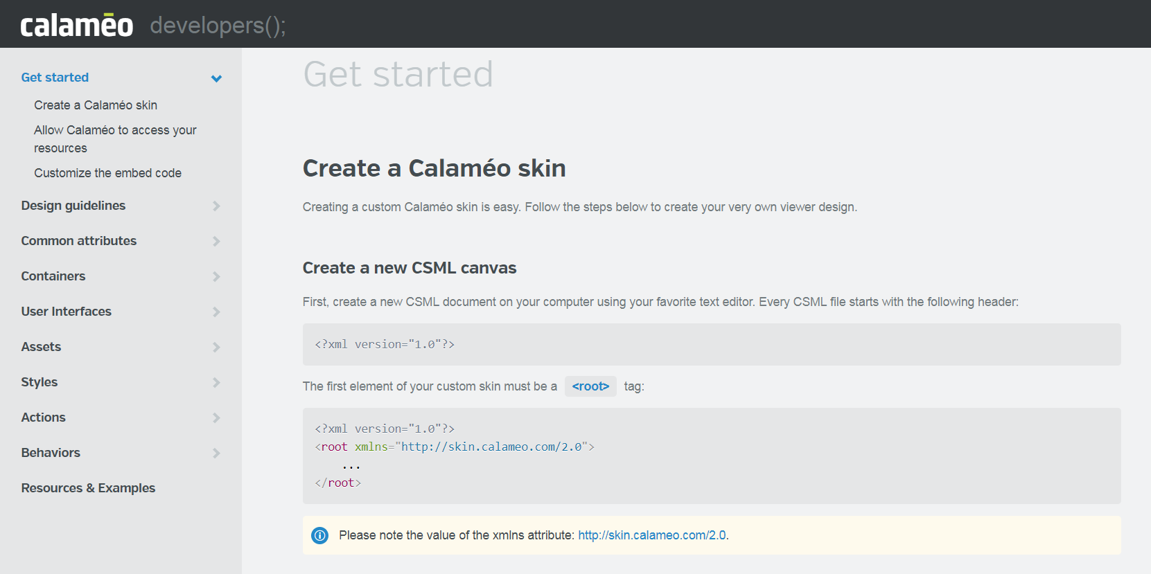Expand Assets chevron arrow
The width and height of the screenshot is (1151, 574).
pyautogui.click(x=216, y=348)
